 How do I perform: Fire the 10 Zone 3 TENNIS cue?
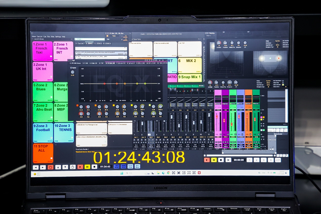point(64,132)
